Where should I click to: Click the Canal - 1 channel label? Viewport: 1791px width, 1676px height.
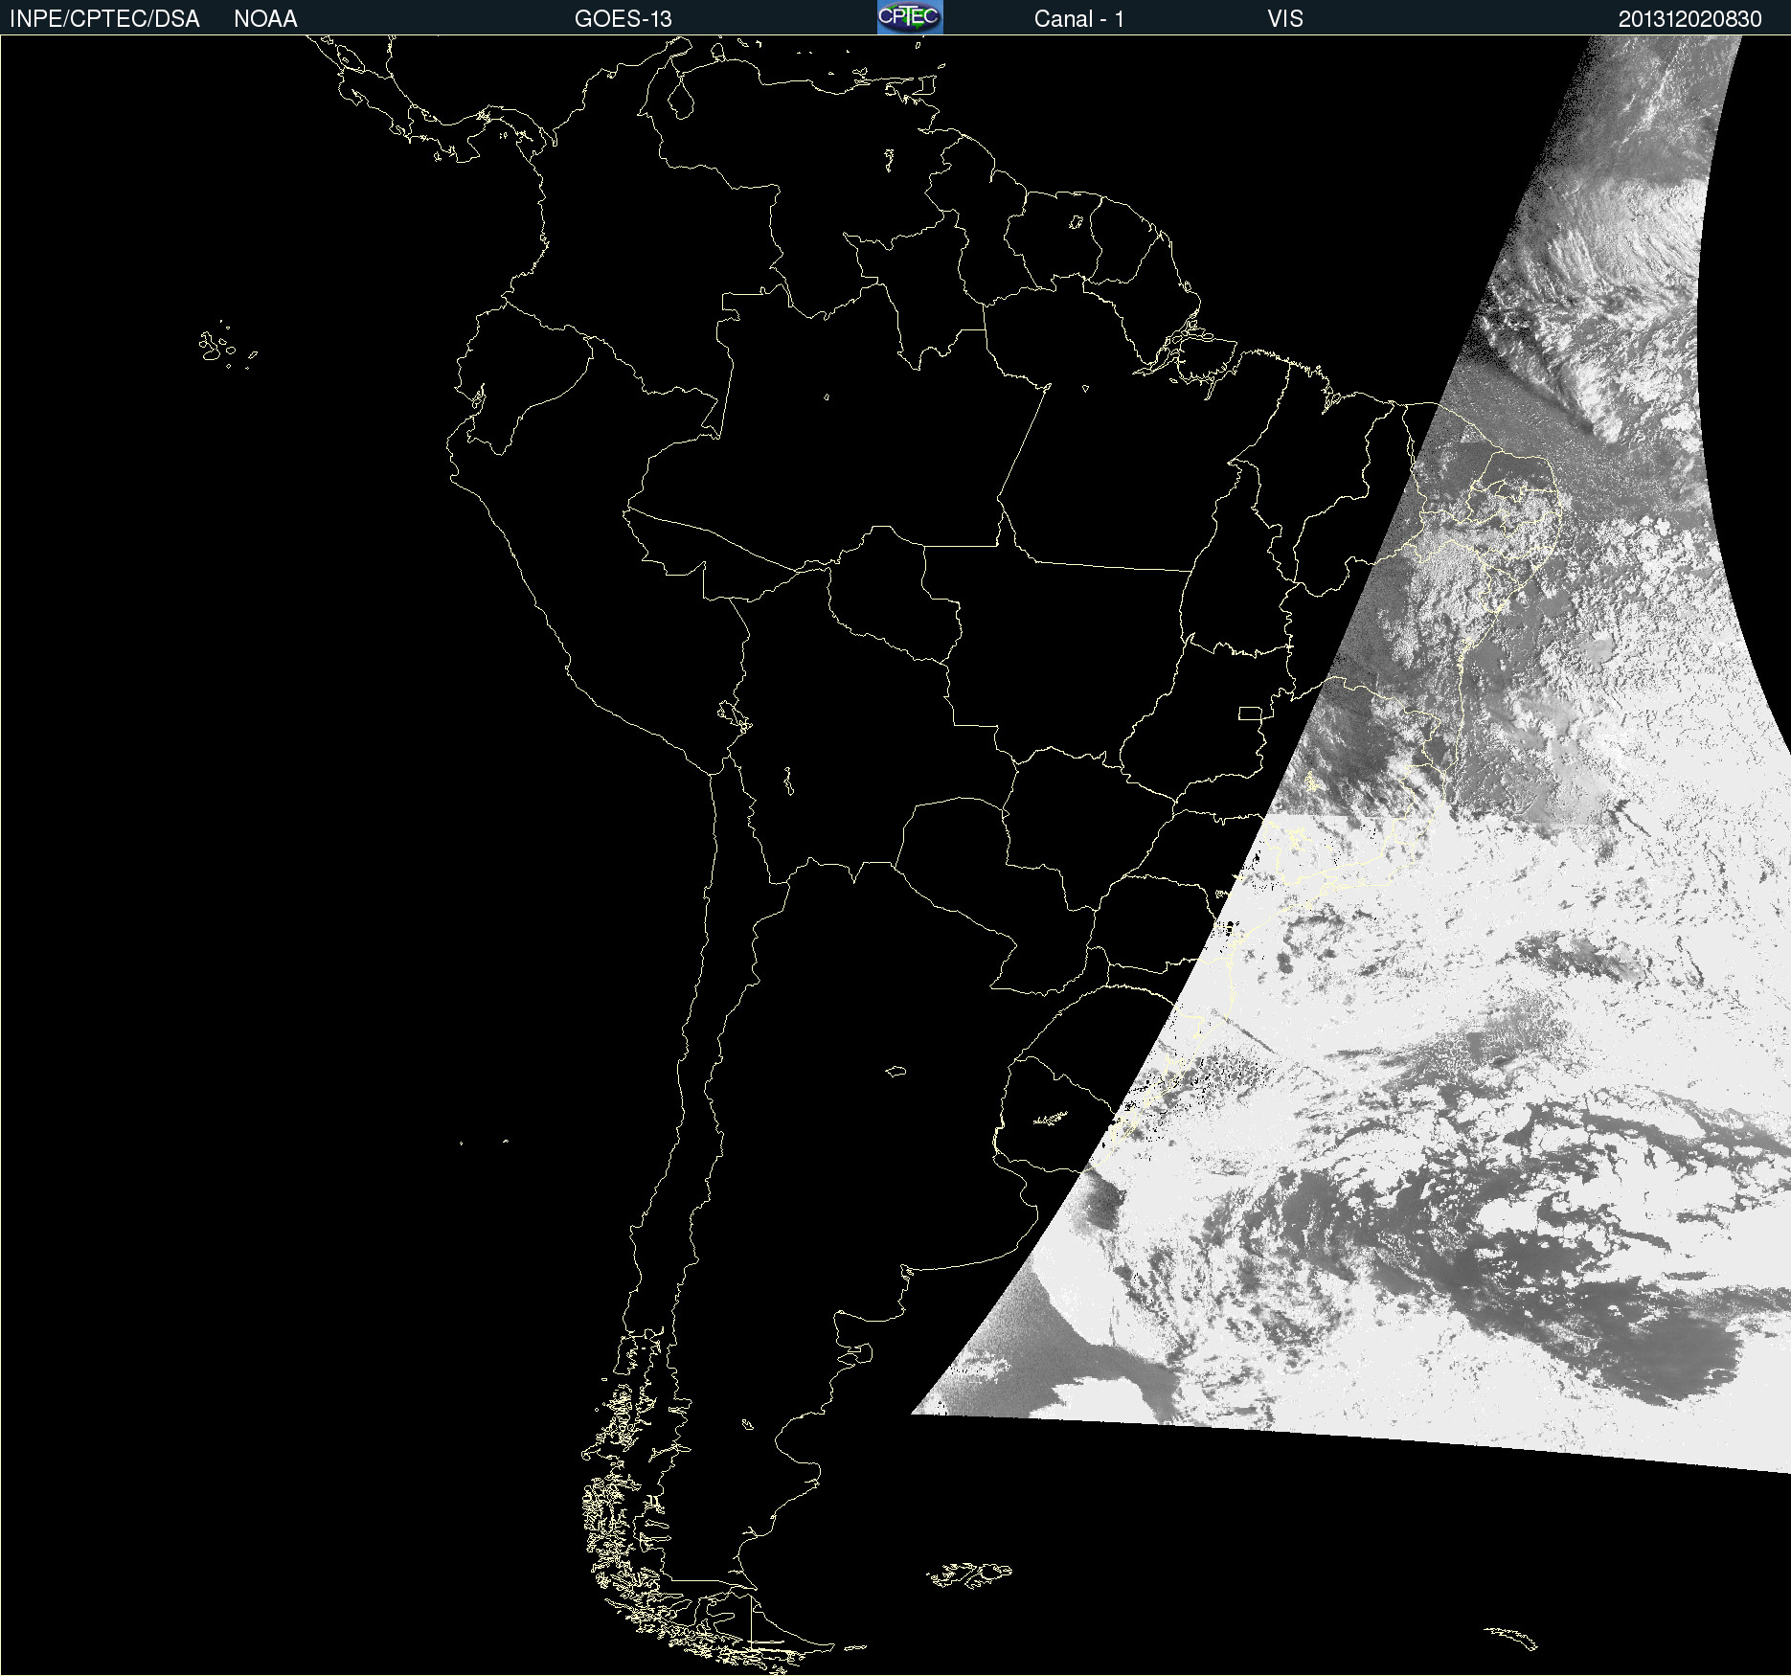[1078, 19]
